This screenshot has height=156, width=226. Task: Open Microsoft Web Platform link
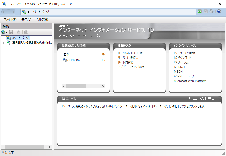point(190,81)
